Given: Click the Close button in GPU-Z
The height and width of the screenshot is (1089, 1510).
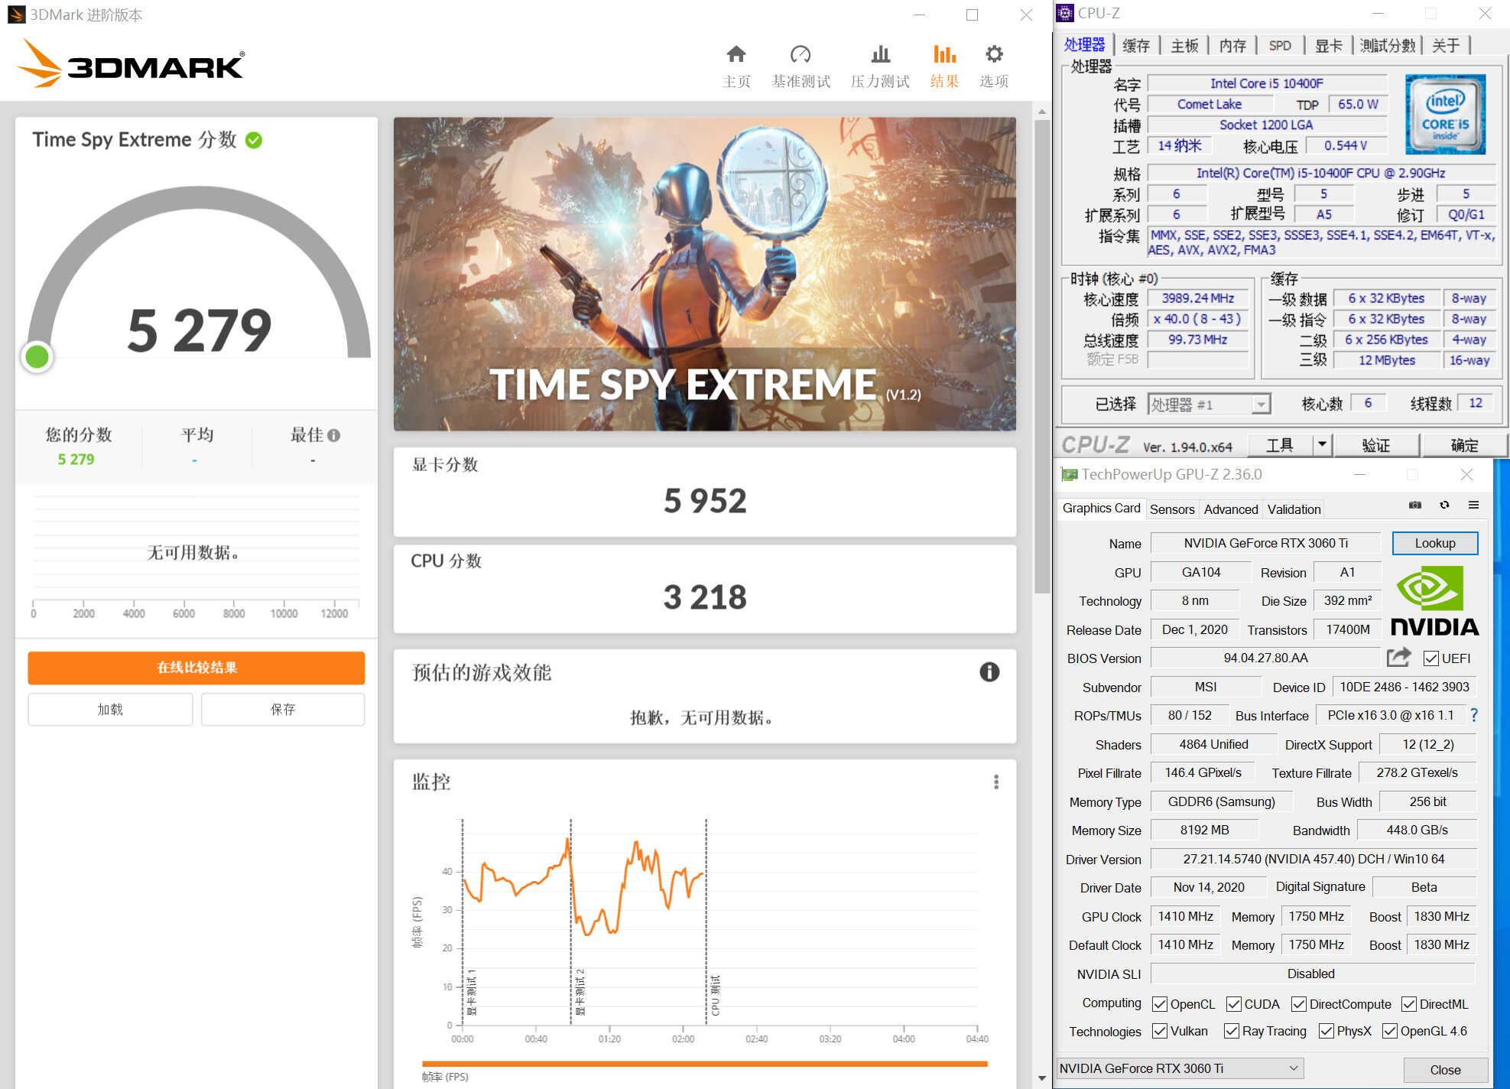Looking at the screenshot, I should point(1445,1069).
